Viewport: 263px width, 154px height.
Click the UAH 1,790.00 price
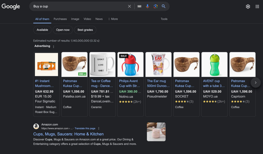pyautogui.click(x=157, y=92)
